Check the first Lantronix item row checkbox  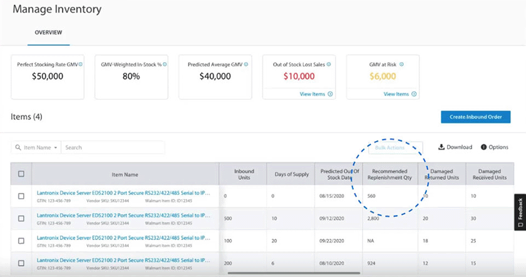click(21, 196)
